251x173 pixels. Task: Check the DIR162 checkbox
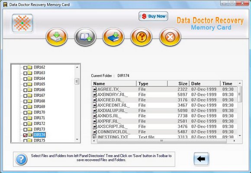(x=25, y=68)
